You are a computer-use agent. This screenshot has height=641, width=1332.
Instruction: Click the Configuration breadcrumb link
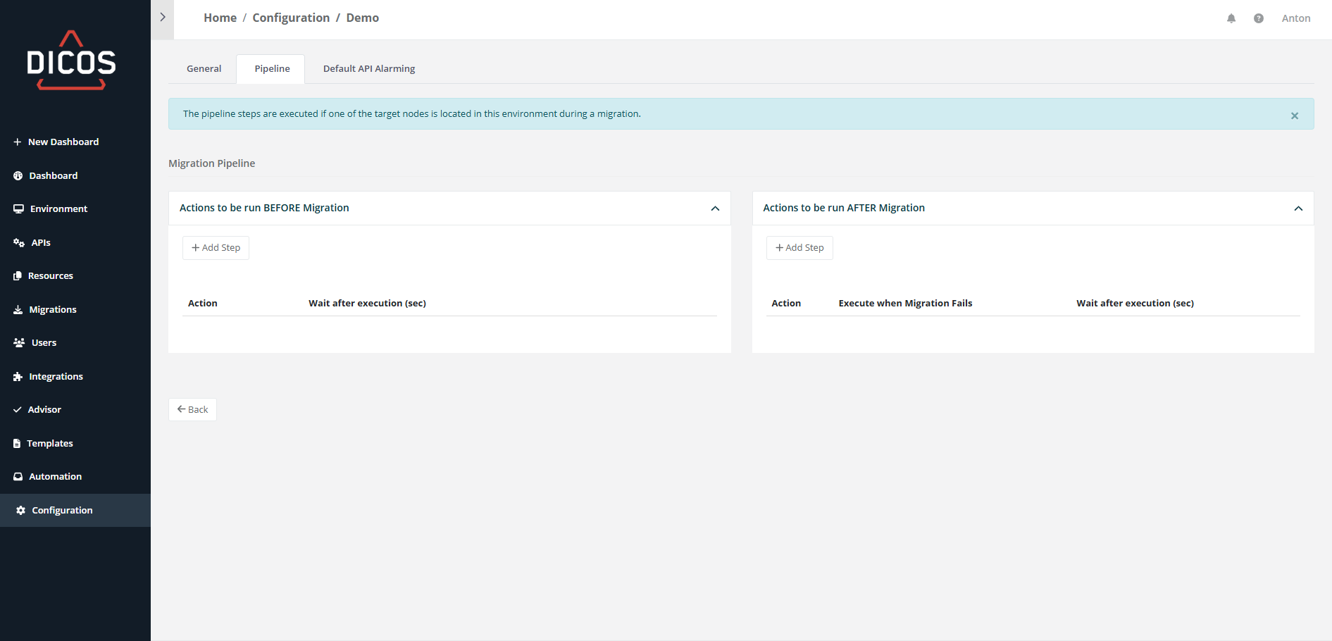pos(291,18)
